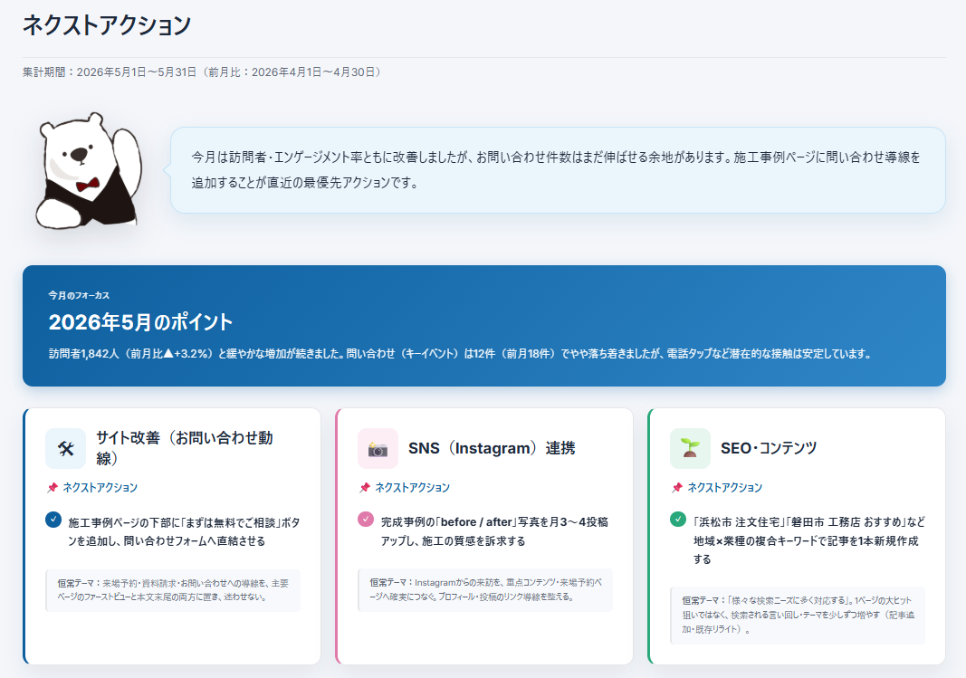Click the polar bear mascot illustration
This screenshot has width=966, height=678.
89,170
